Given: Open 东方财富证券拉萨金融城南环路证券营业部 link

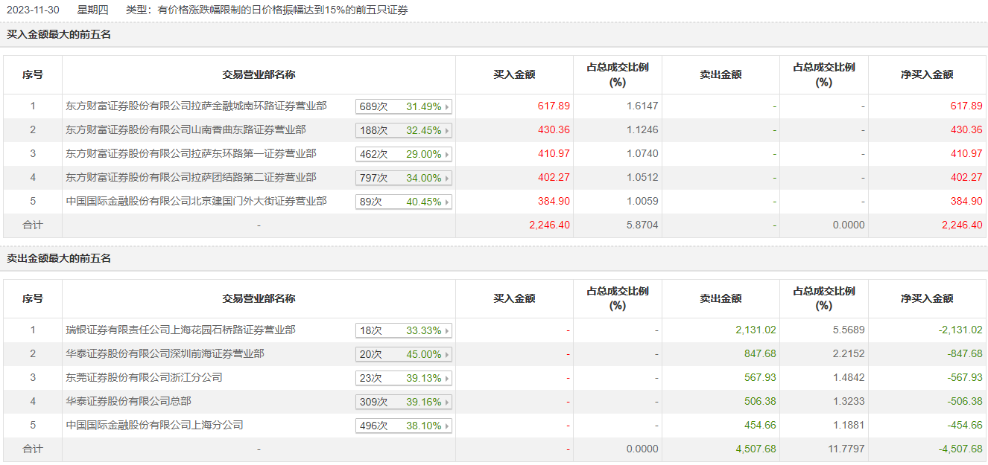Looking at the screenshot, I should pos(196,106).
